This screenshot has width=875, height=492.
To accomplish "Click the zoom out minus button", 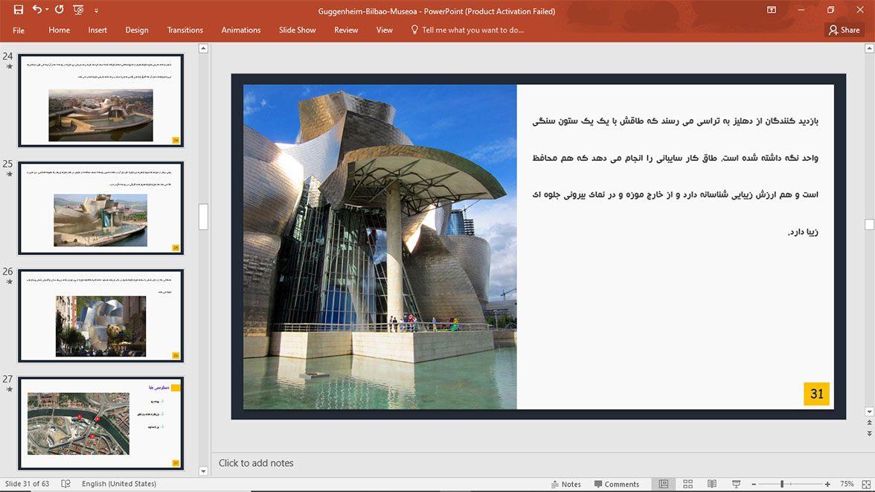I will coord(754,484).
